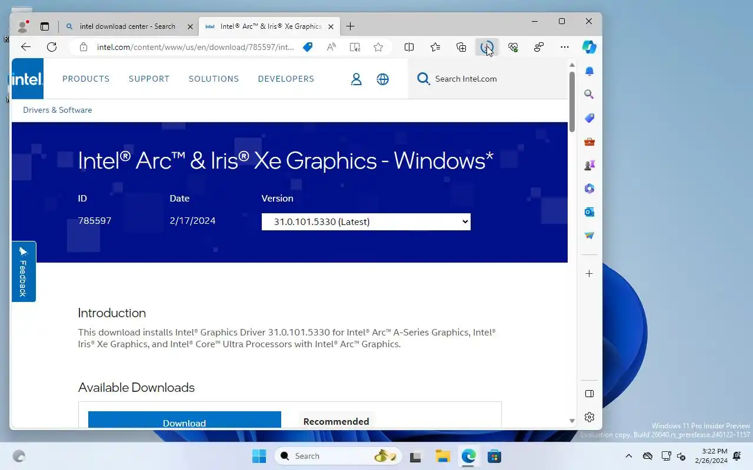Viewport: 753px width, 470px height.
Task: Open the PRODUCTS menu
Action: tap(86, 79)
